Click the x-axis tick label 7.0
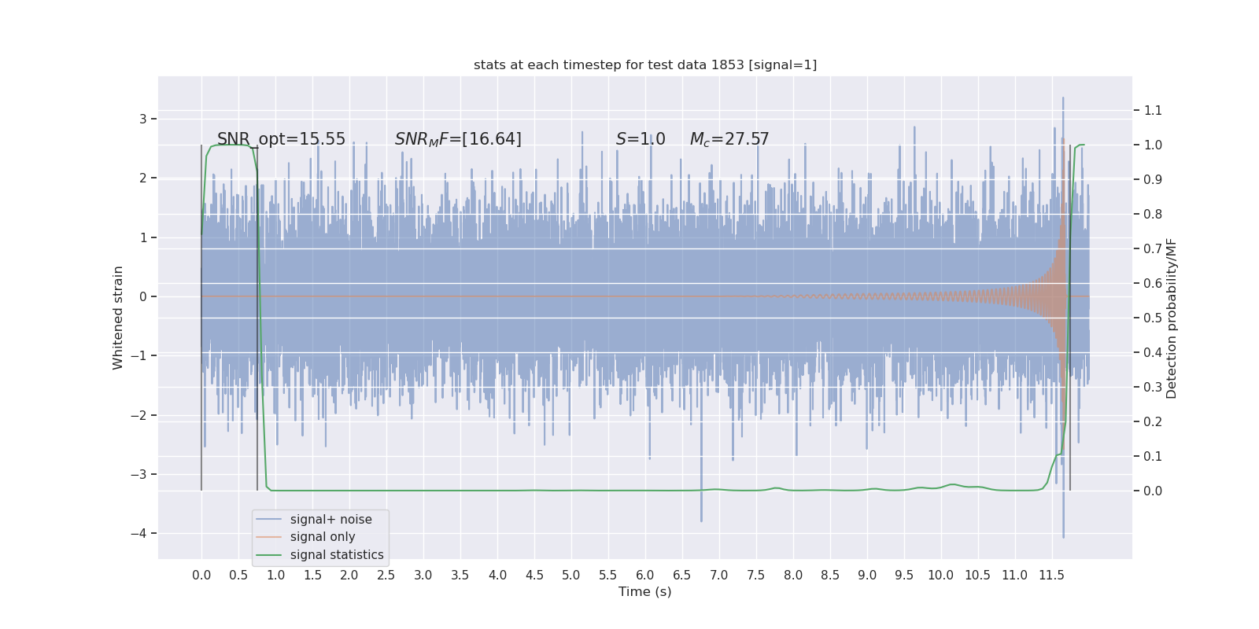Image resolution: width=1259 pixels, height=629 pixels. tap(719, 576)
